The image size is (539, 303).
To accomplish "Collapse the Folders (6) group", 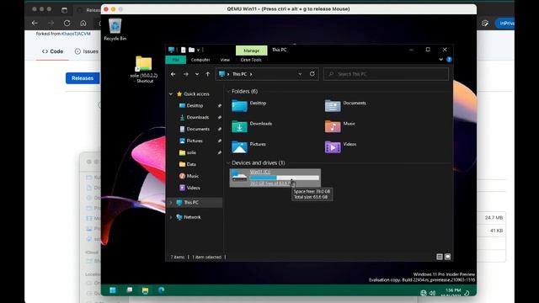I will (228, 92).
